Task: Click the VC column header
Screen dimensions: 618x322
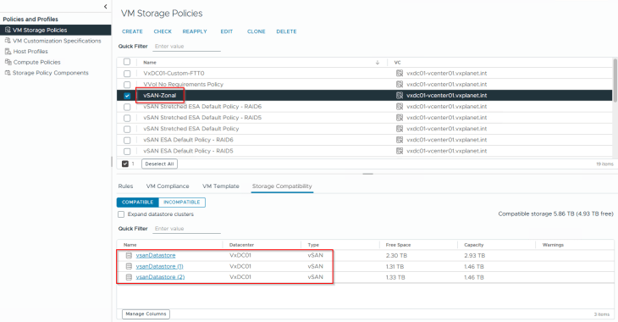Action: tap(397, 63)
